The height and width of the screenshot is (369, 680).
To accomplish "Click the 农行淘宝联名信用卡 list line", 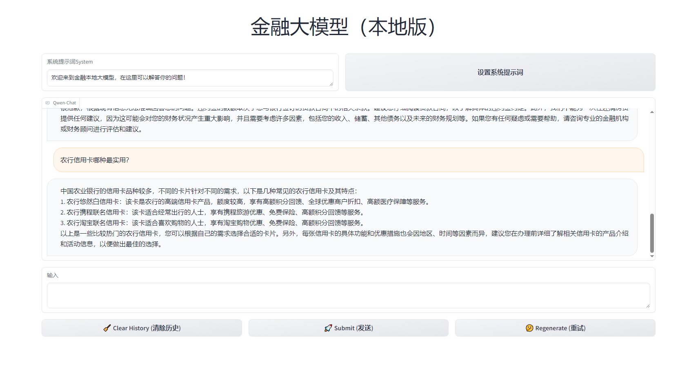I will click(x=212, y=223).
